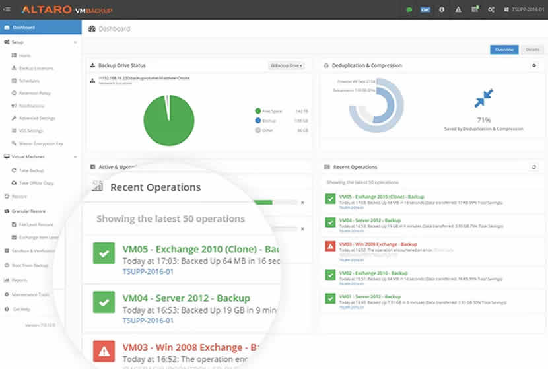Viewport: 548px width, 369px height.
Task: Open the Virtual Machines monitor icon
Action: pos(7,156)
